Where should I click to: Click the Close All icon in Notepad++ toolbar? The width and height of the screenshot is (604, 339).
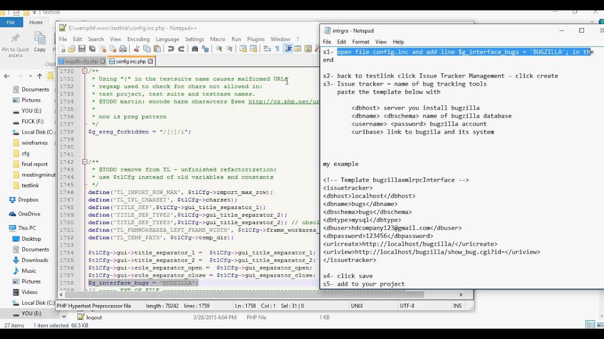[x=113, y=48]
